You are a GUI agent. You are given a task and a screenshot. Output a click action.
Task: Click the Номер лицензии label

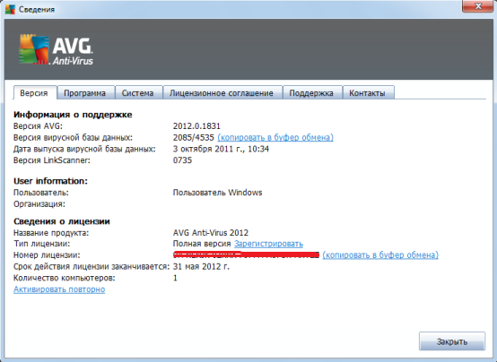pos(47,255)
